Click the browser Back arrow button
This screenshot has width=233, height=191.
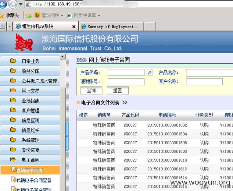pyautogui.click(x=3, y=4)
